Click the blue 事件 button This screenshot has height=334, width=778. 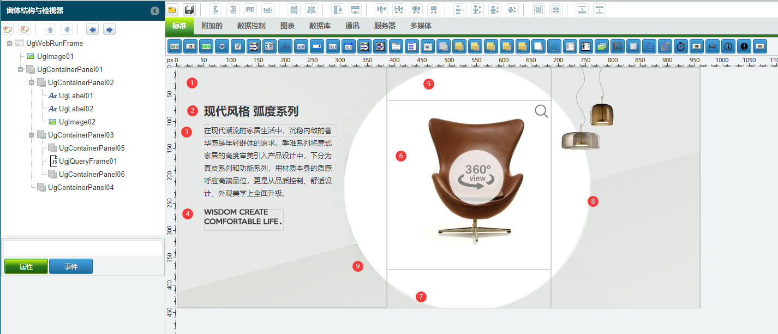tap(71, 266)
